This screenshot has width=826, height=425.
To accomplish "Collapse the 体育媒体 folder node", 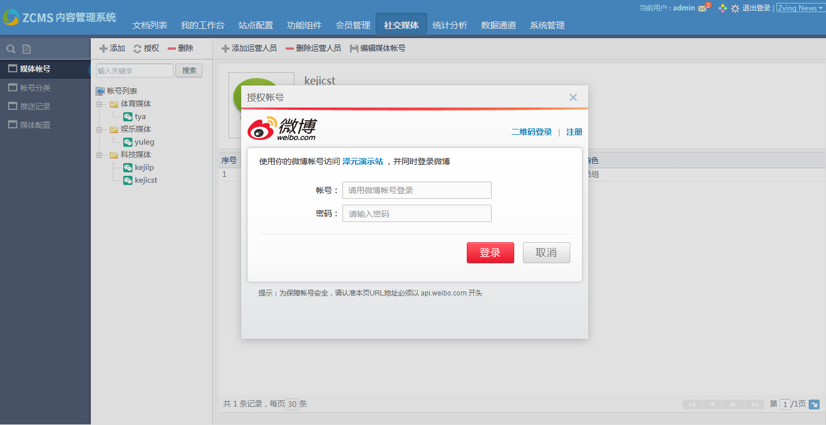I will coord(99,104).
